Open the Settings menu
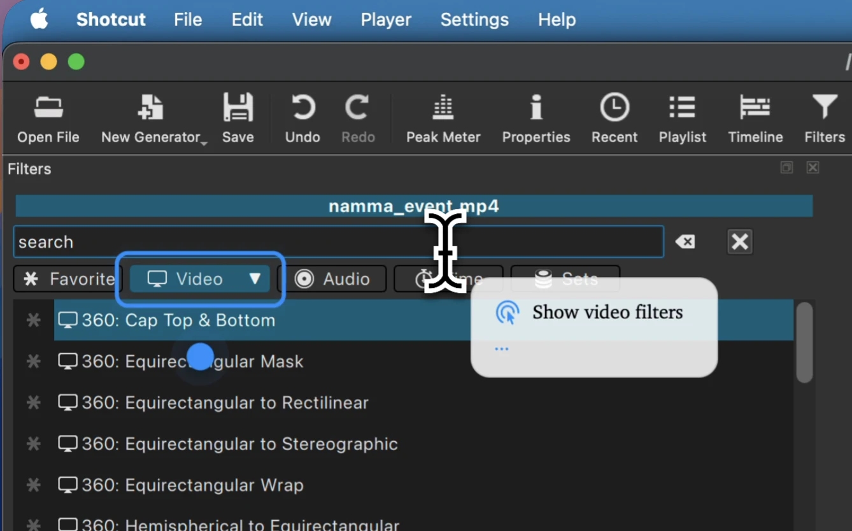The image size is (852, 531). [474, 20]
